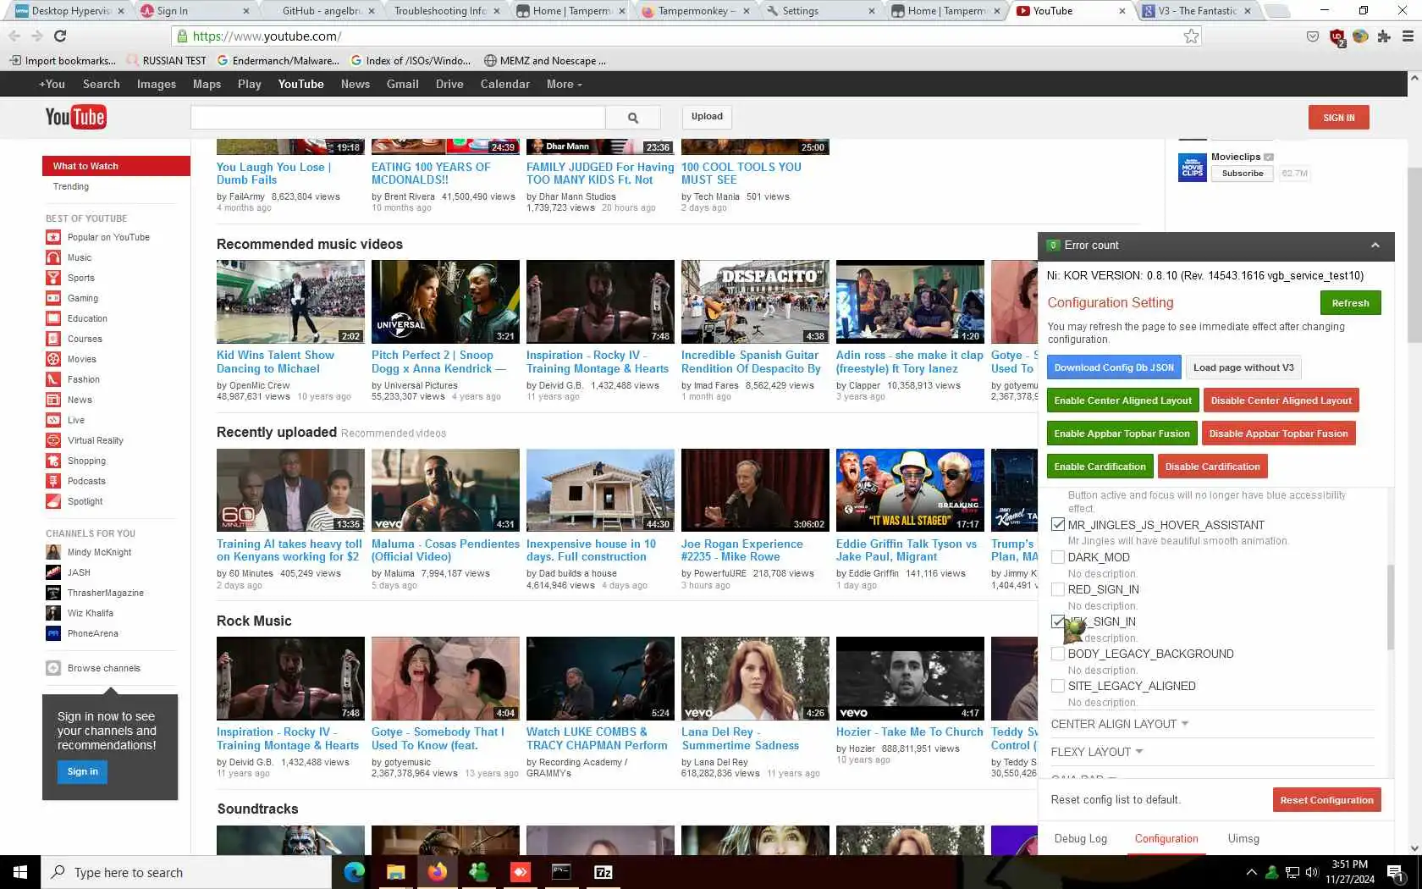Viewport: 1422px width, 889px height.
Task: Open the Movies sidebar icon
Action: click(x=53, y=359)
